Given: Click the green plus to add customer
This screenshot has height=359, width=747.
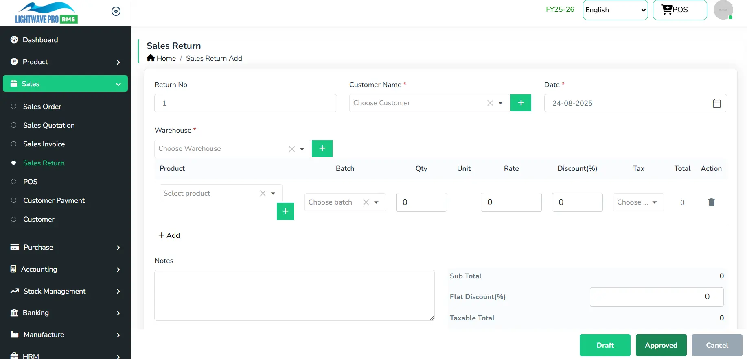Looking at the screenshot, I should pyautogui.click(x=521, y=103).
